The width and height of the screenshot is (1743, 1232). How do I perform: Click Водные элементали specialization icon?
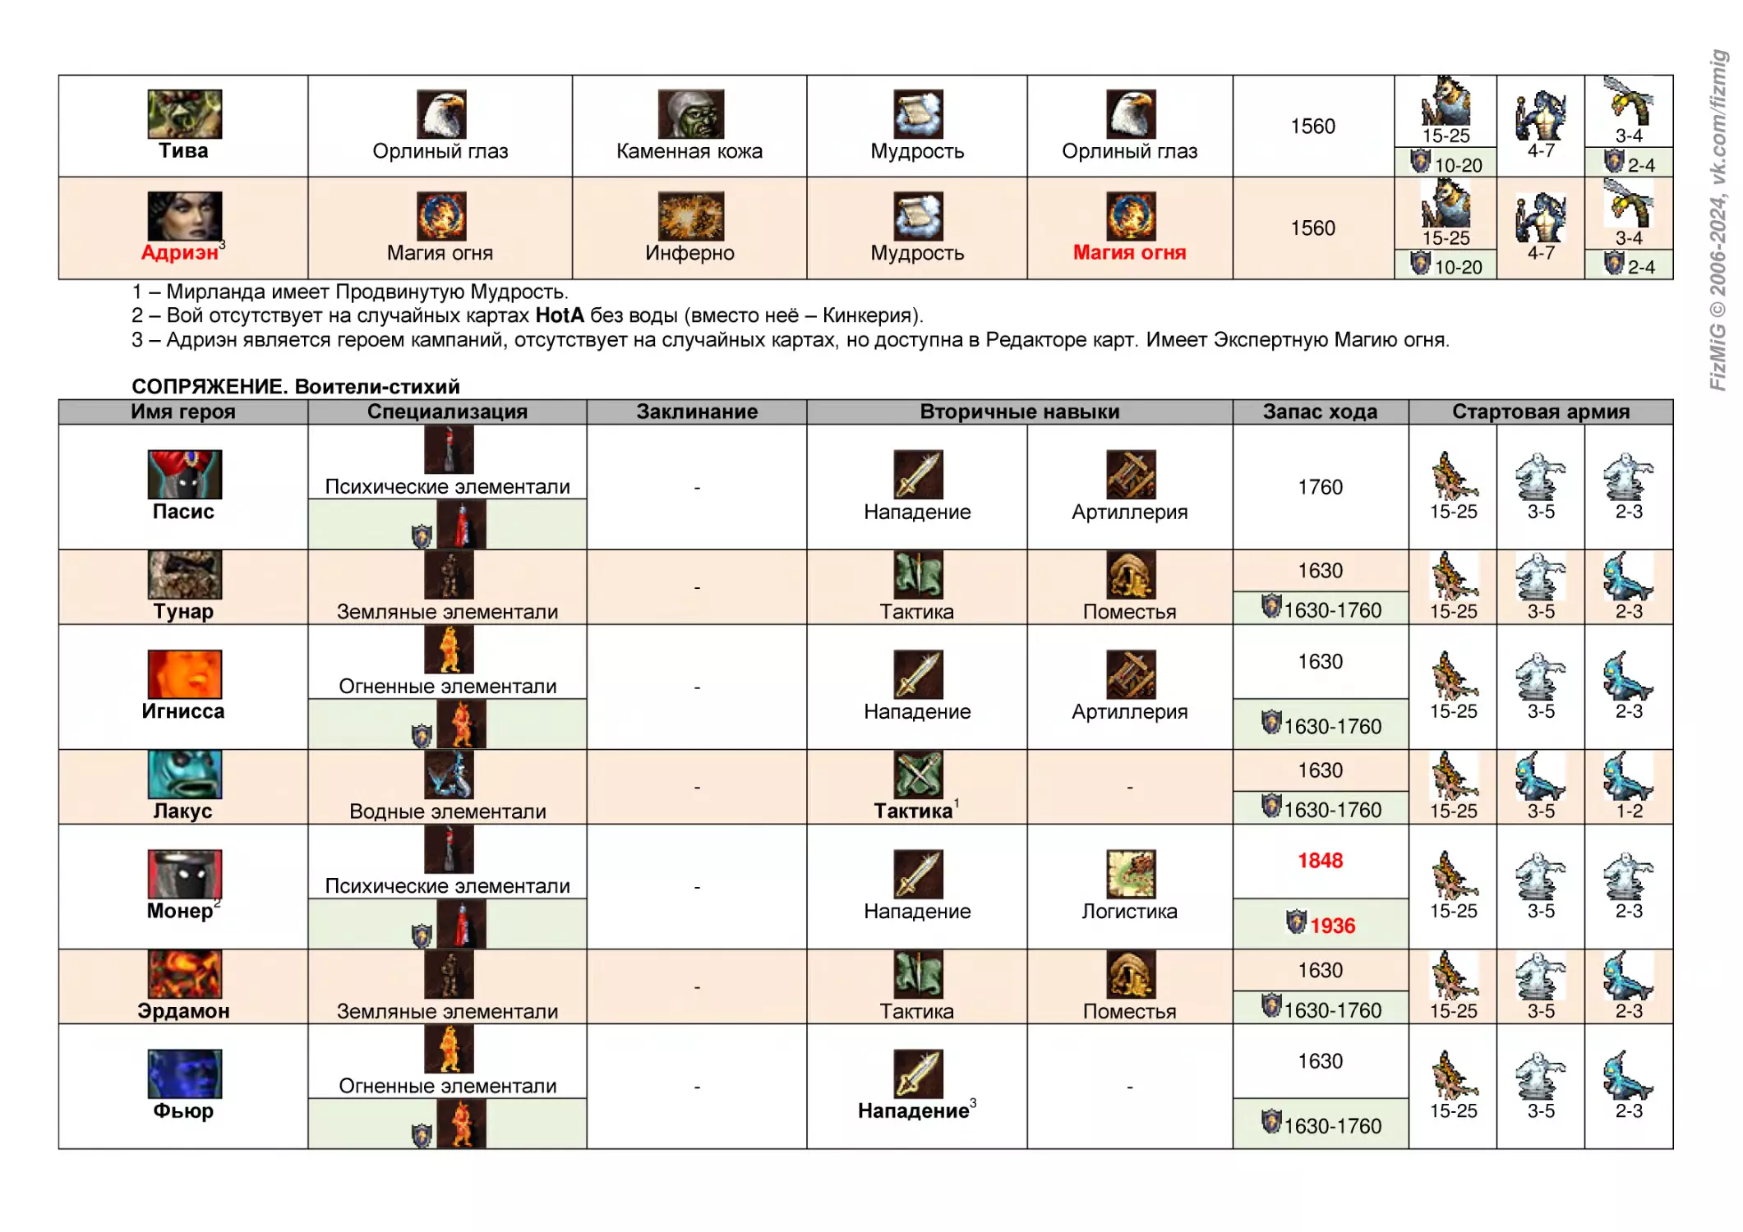click(x=449, y=775)
